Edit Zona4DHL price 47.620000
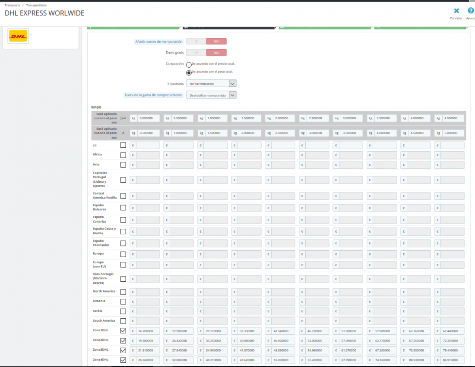Screen dimensions: 475x367 [250, 360]
